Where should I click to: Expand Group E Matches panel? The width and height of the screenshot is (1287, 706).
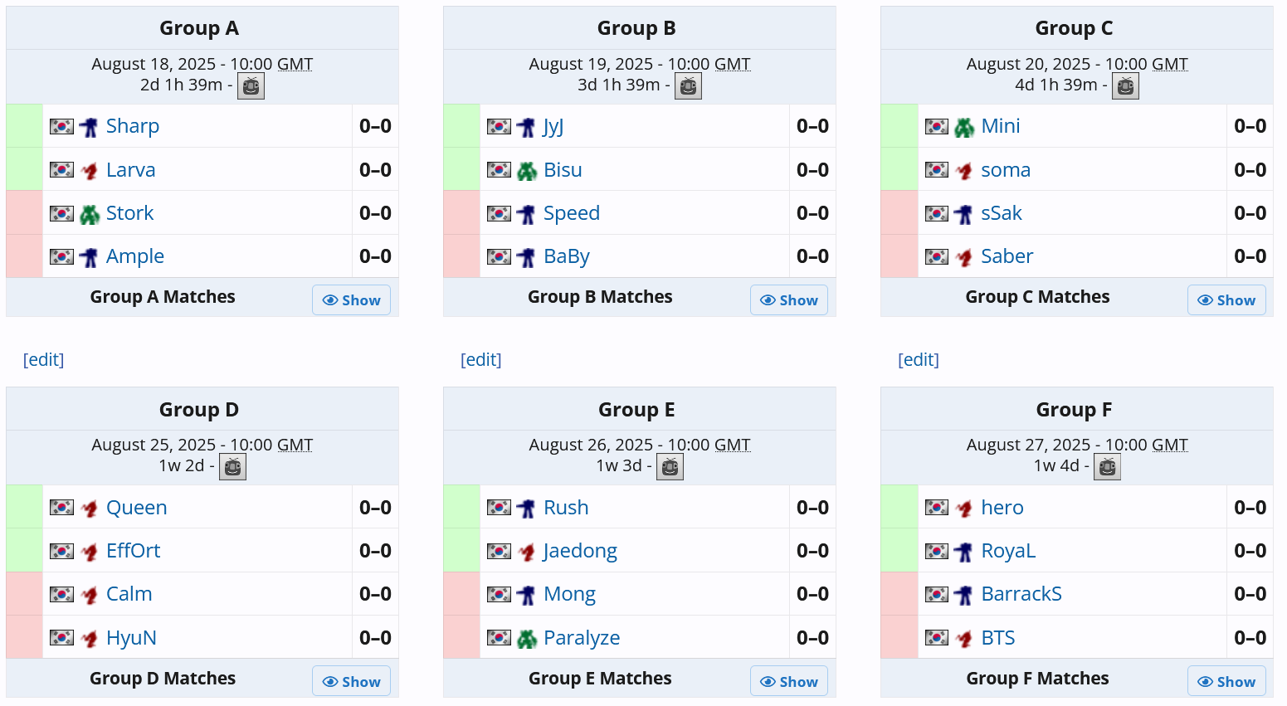(x=788, y=682)
